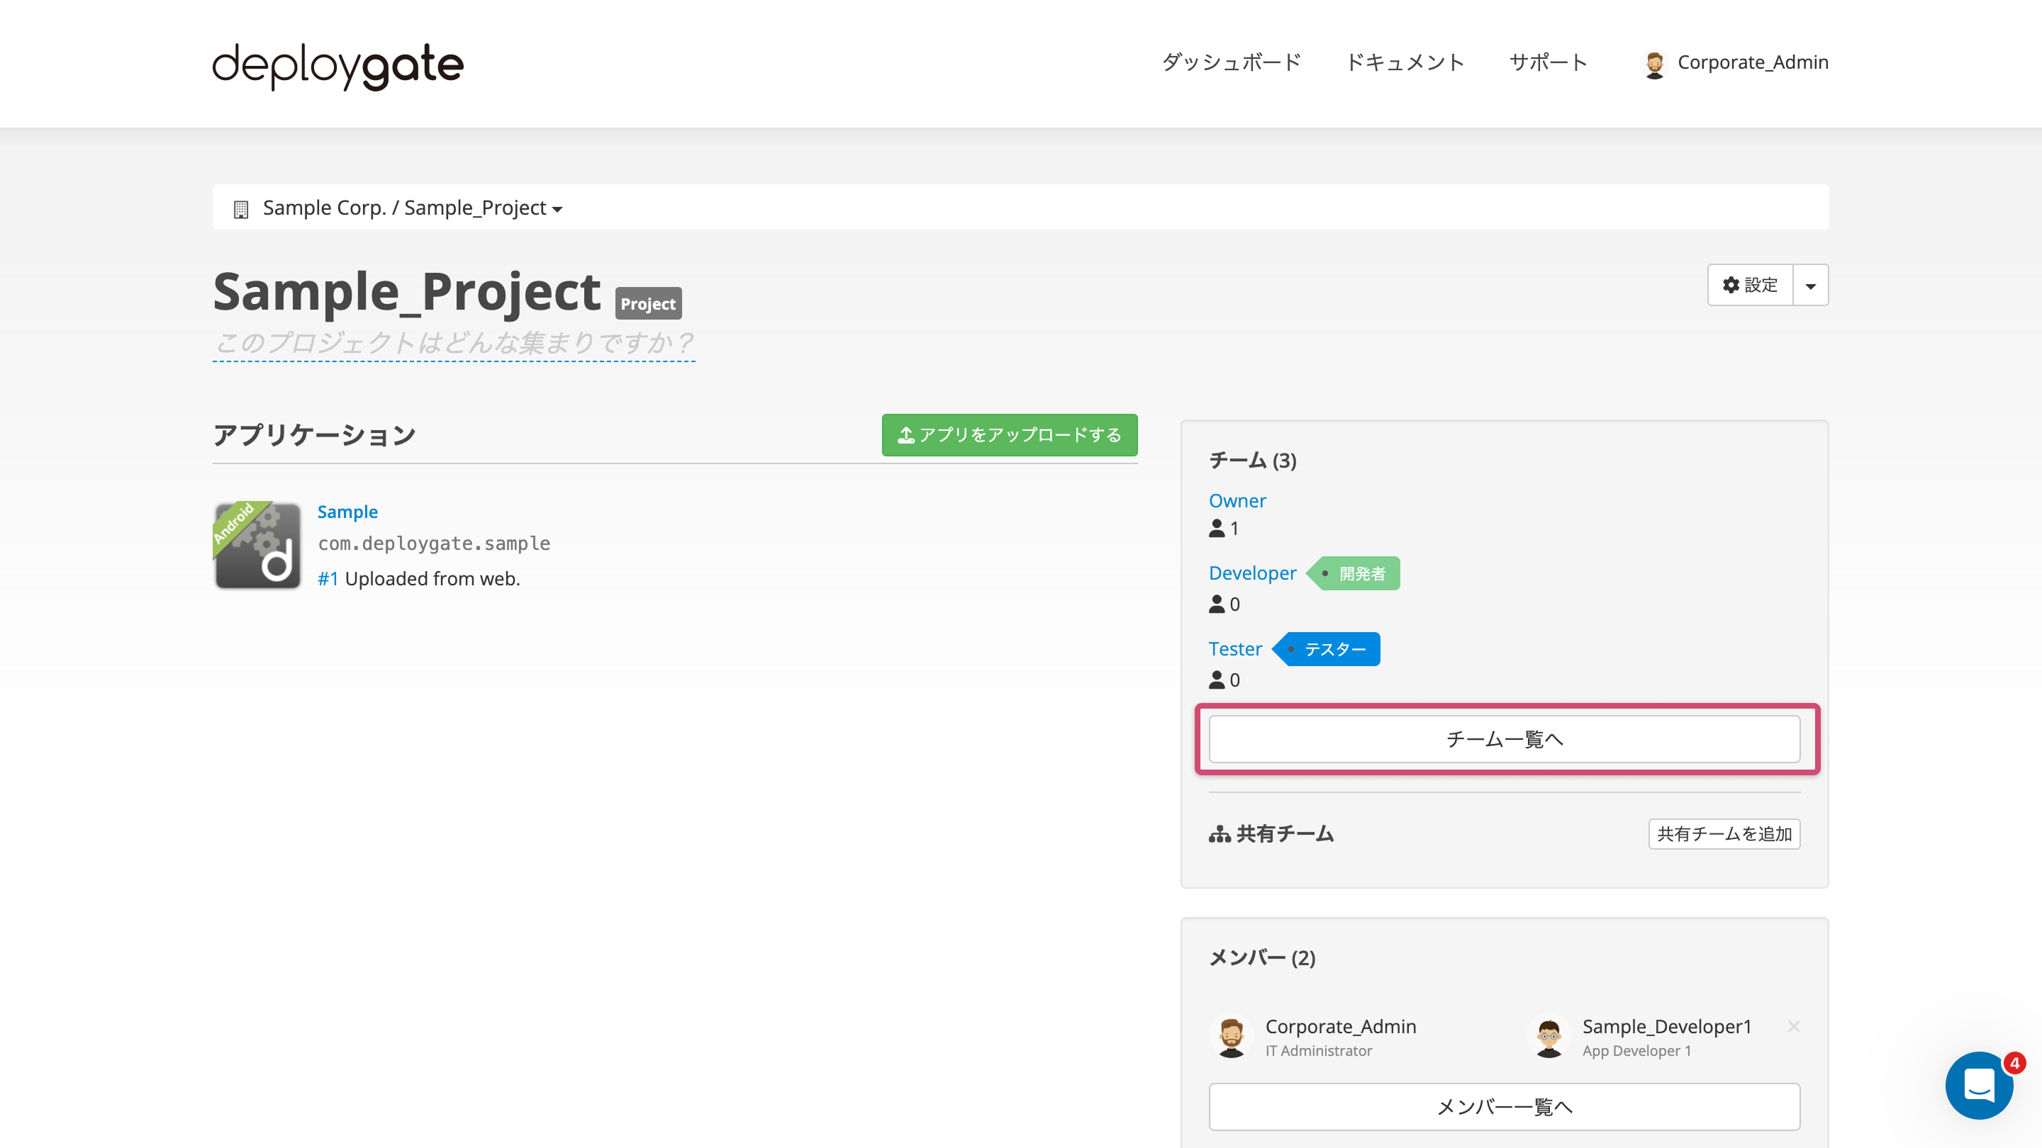2042x1148 pixels.
Task: Remove Sample_Developer1 with the x icon
Action: (x=1794, y=1027)
